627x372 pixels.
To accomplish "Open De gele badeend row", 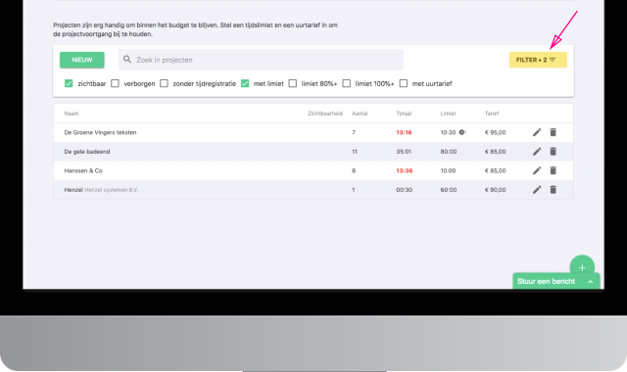I will [x=313, y=152].
